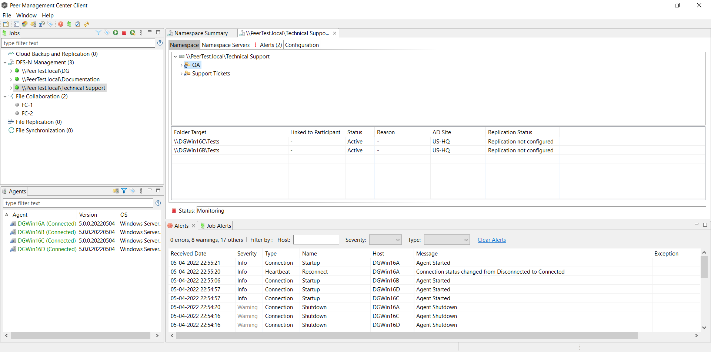Viewport: 711px width, 352px height.
Task: Click the tag icon in main toolbar
Action: click(x=50, y=24)
